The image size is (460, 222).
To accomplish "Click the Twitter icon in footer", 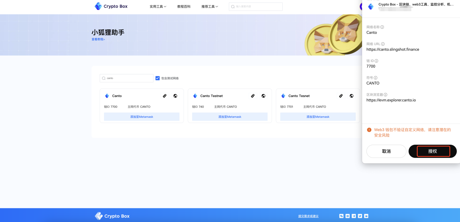I will (x=360, y=216).
